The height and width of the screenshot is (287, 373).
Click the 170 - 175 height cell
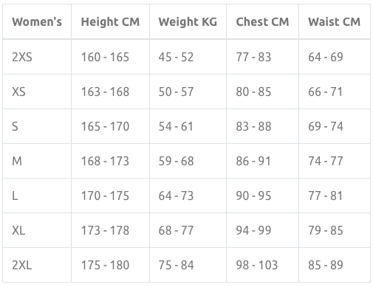(x=110, y=196)
